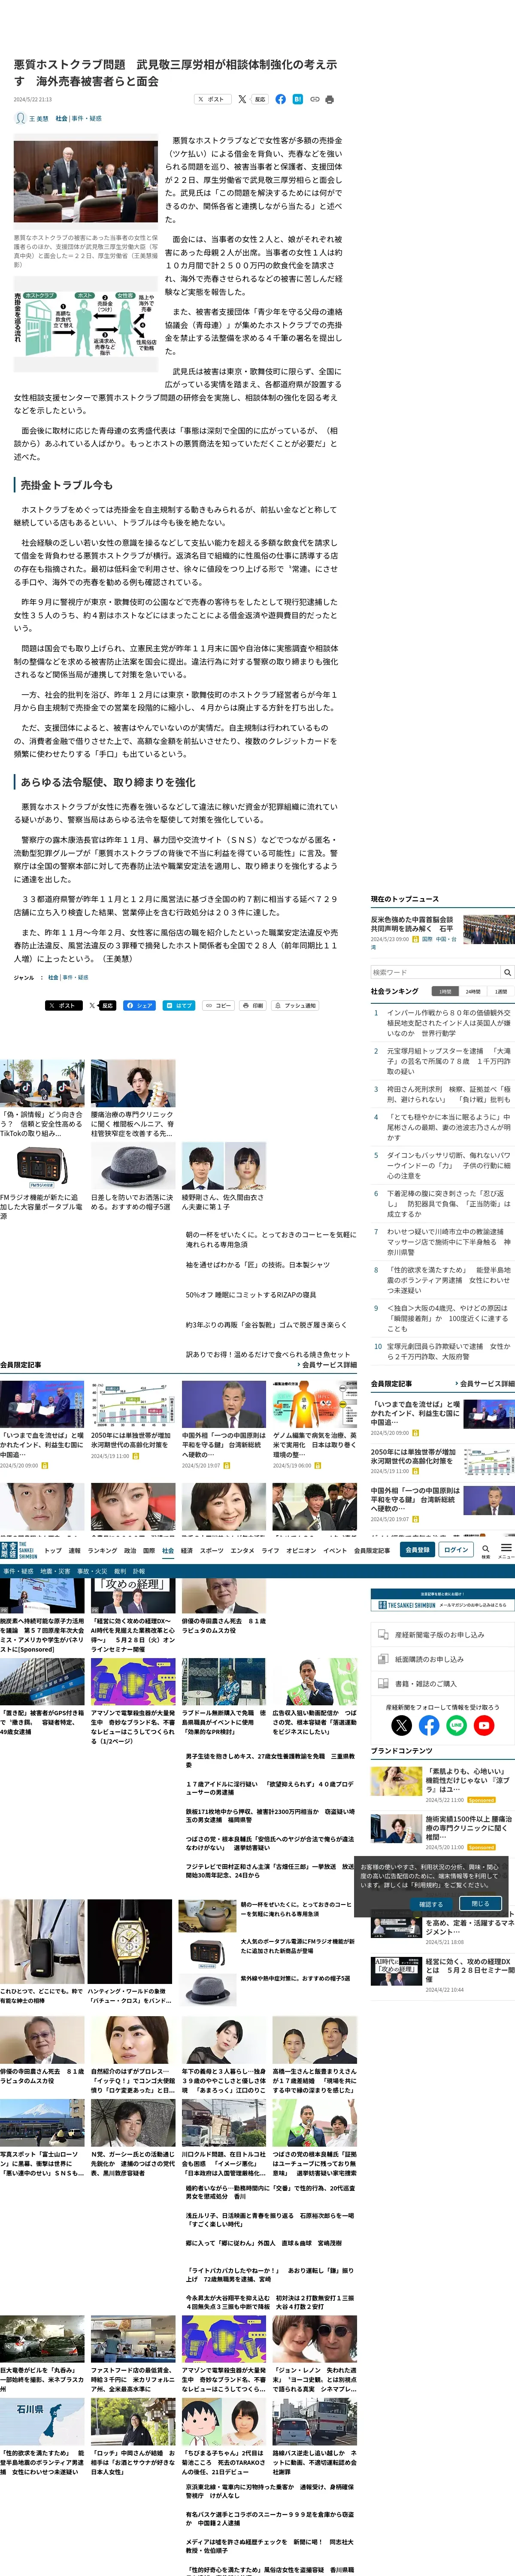Click 会員登録 button in nav bar
This screenshot has height=2576, width=515.
[x=417, y=1549]
